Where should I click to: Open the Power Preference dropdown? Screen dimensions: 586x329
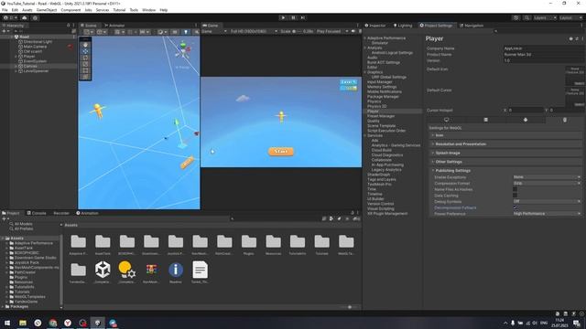tap(547, 214)
